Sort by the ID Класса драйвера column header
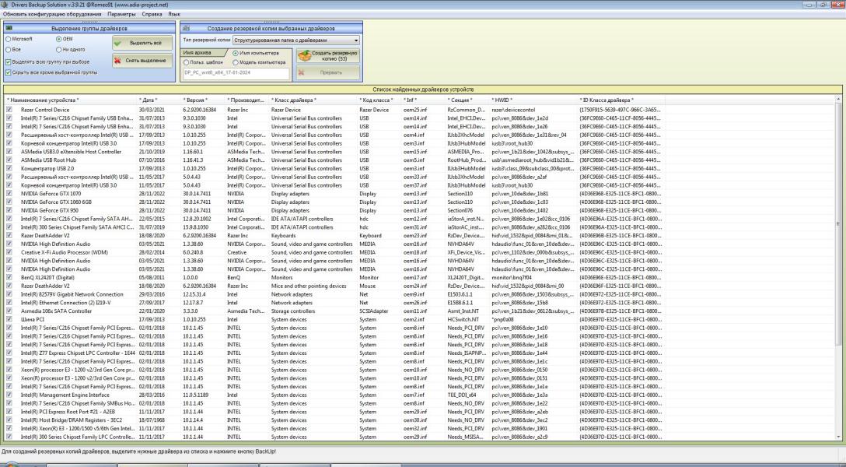 [x=621, y=100]
